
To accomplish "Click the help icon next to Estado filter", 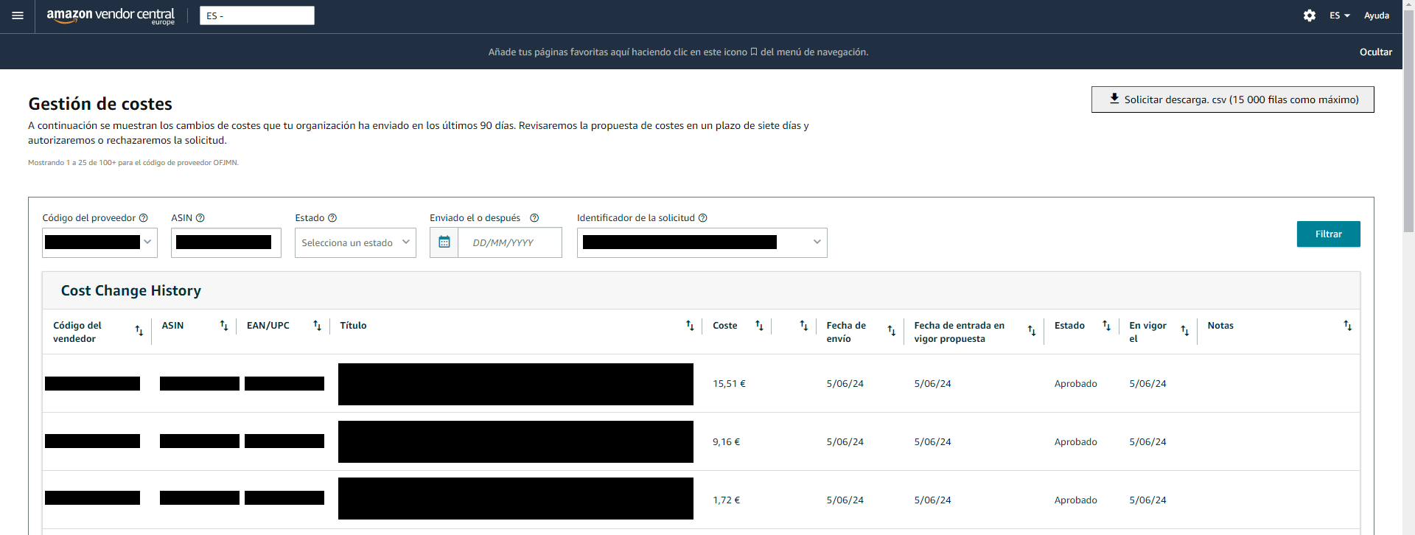I will pos(332,218).
